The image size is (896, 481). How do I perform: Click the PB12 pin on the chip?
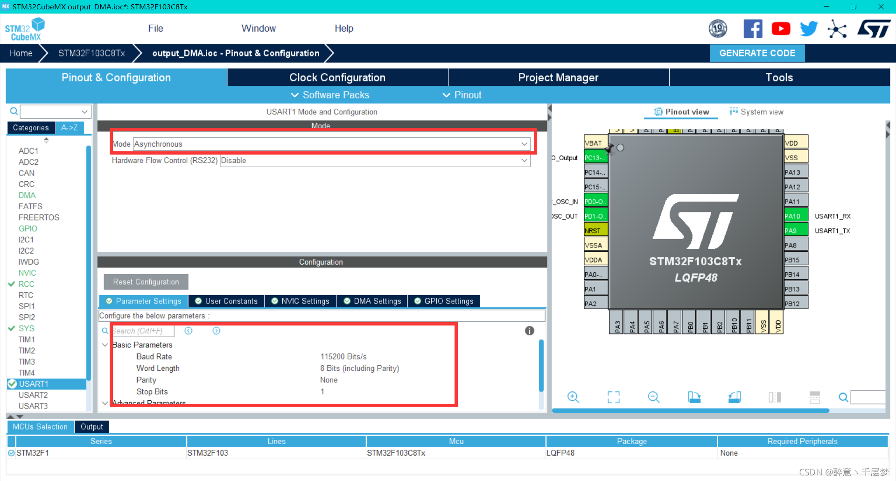point(796,303)
